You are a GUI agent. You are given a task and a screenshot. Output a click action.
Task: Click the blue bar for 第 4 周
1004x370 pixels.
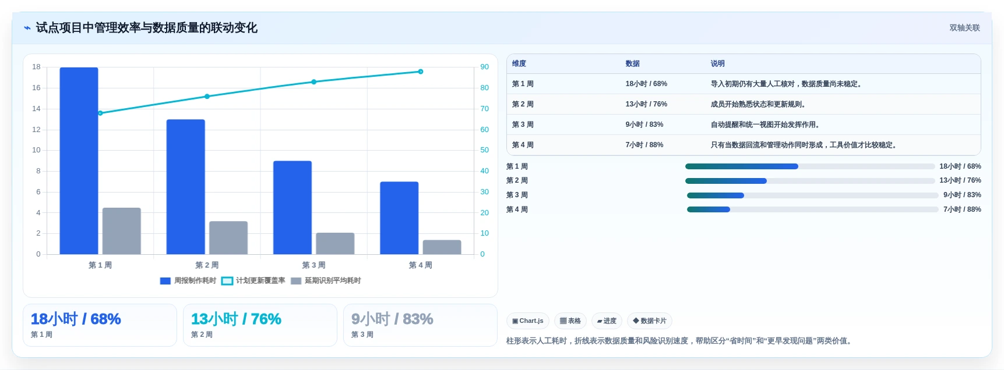click(399, 218)
